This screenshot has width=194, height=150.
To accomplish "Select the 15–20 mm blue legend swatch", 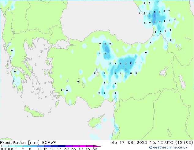I will [47, 146].
